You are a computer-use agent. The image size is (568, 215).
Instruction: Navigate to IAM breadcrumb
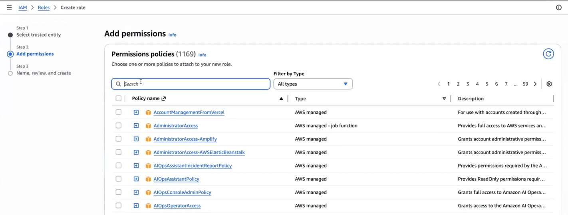[x=23, y=8]
